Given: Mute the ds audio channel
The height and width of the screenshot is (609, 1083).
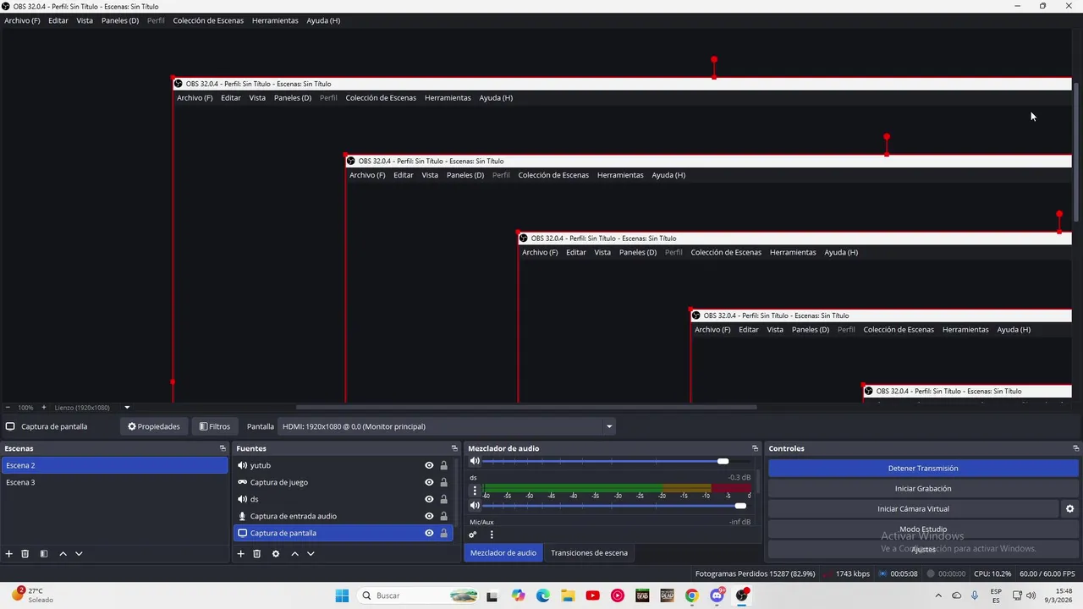Looking at the screenshot, I should 475,505.
